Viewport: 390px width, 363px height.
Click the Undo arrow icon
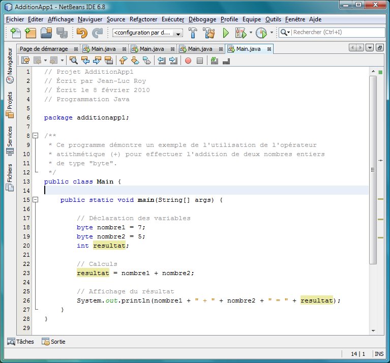(82, 33)
